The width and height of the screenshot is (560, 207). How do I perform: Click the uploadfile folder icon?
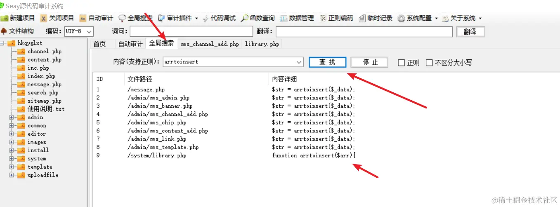point(21,175)
